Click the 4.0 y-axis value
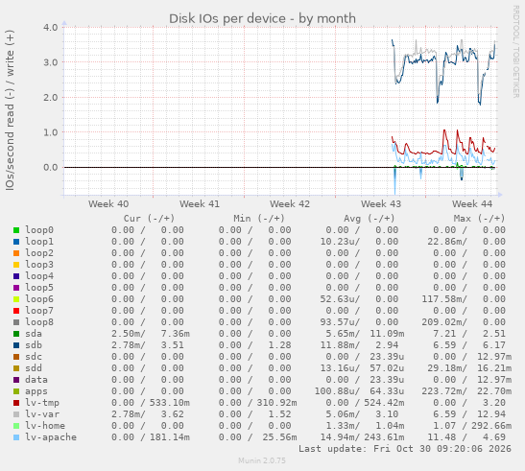 (51, 27)
